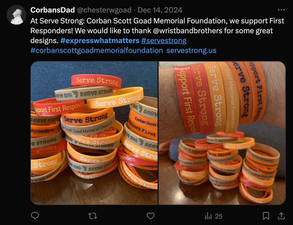Open the left photo of stacked wristbands
This screenshot has width=293, height=225.
click(94, 133)
